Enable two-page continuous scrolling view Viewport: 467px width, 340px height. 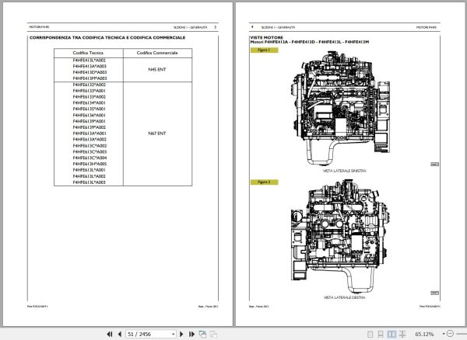[402, 334]
